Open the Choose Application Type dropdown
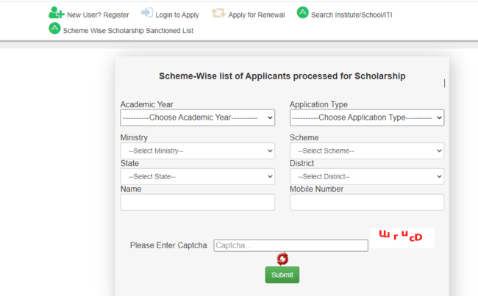Image resolution: width=478 pixels, height=296 pixels. tap(366, 118)
